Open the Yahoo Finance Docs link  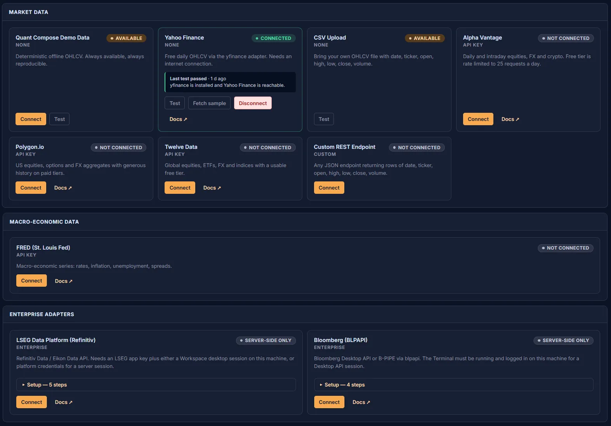[178, 119]
